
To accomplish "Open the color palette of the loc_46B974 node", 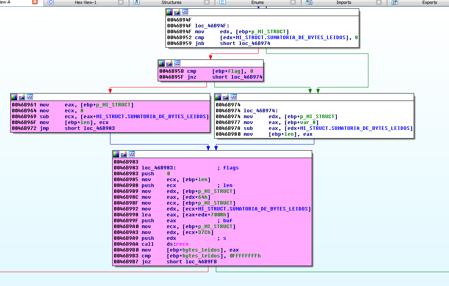I will point(218,97).
